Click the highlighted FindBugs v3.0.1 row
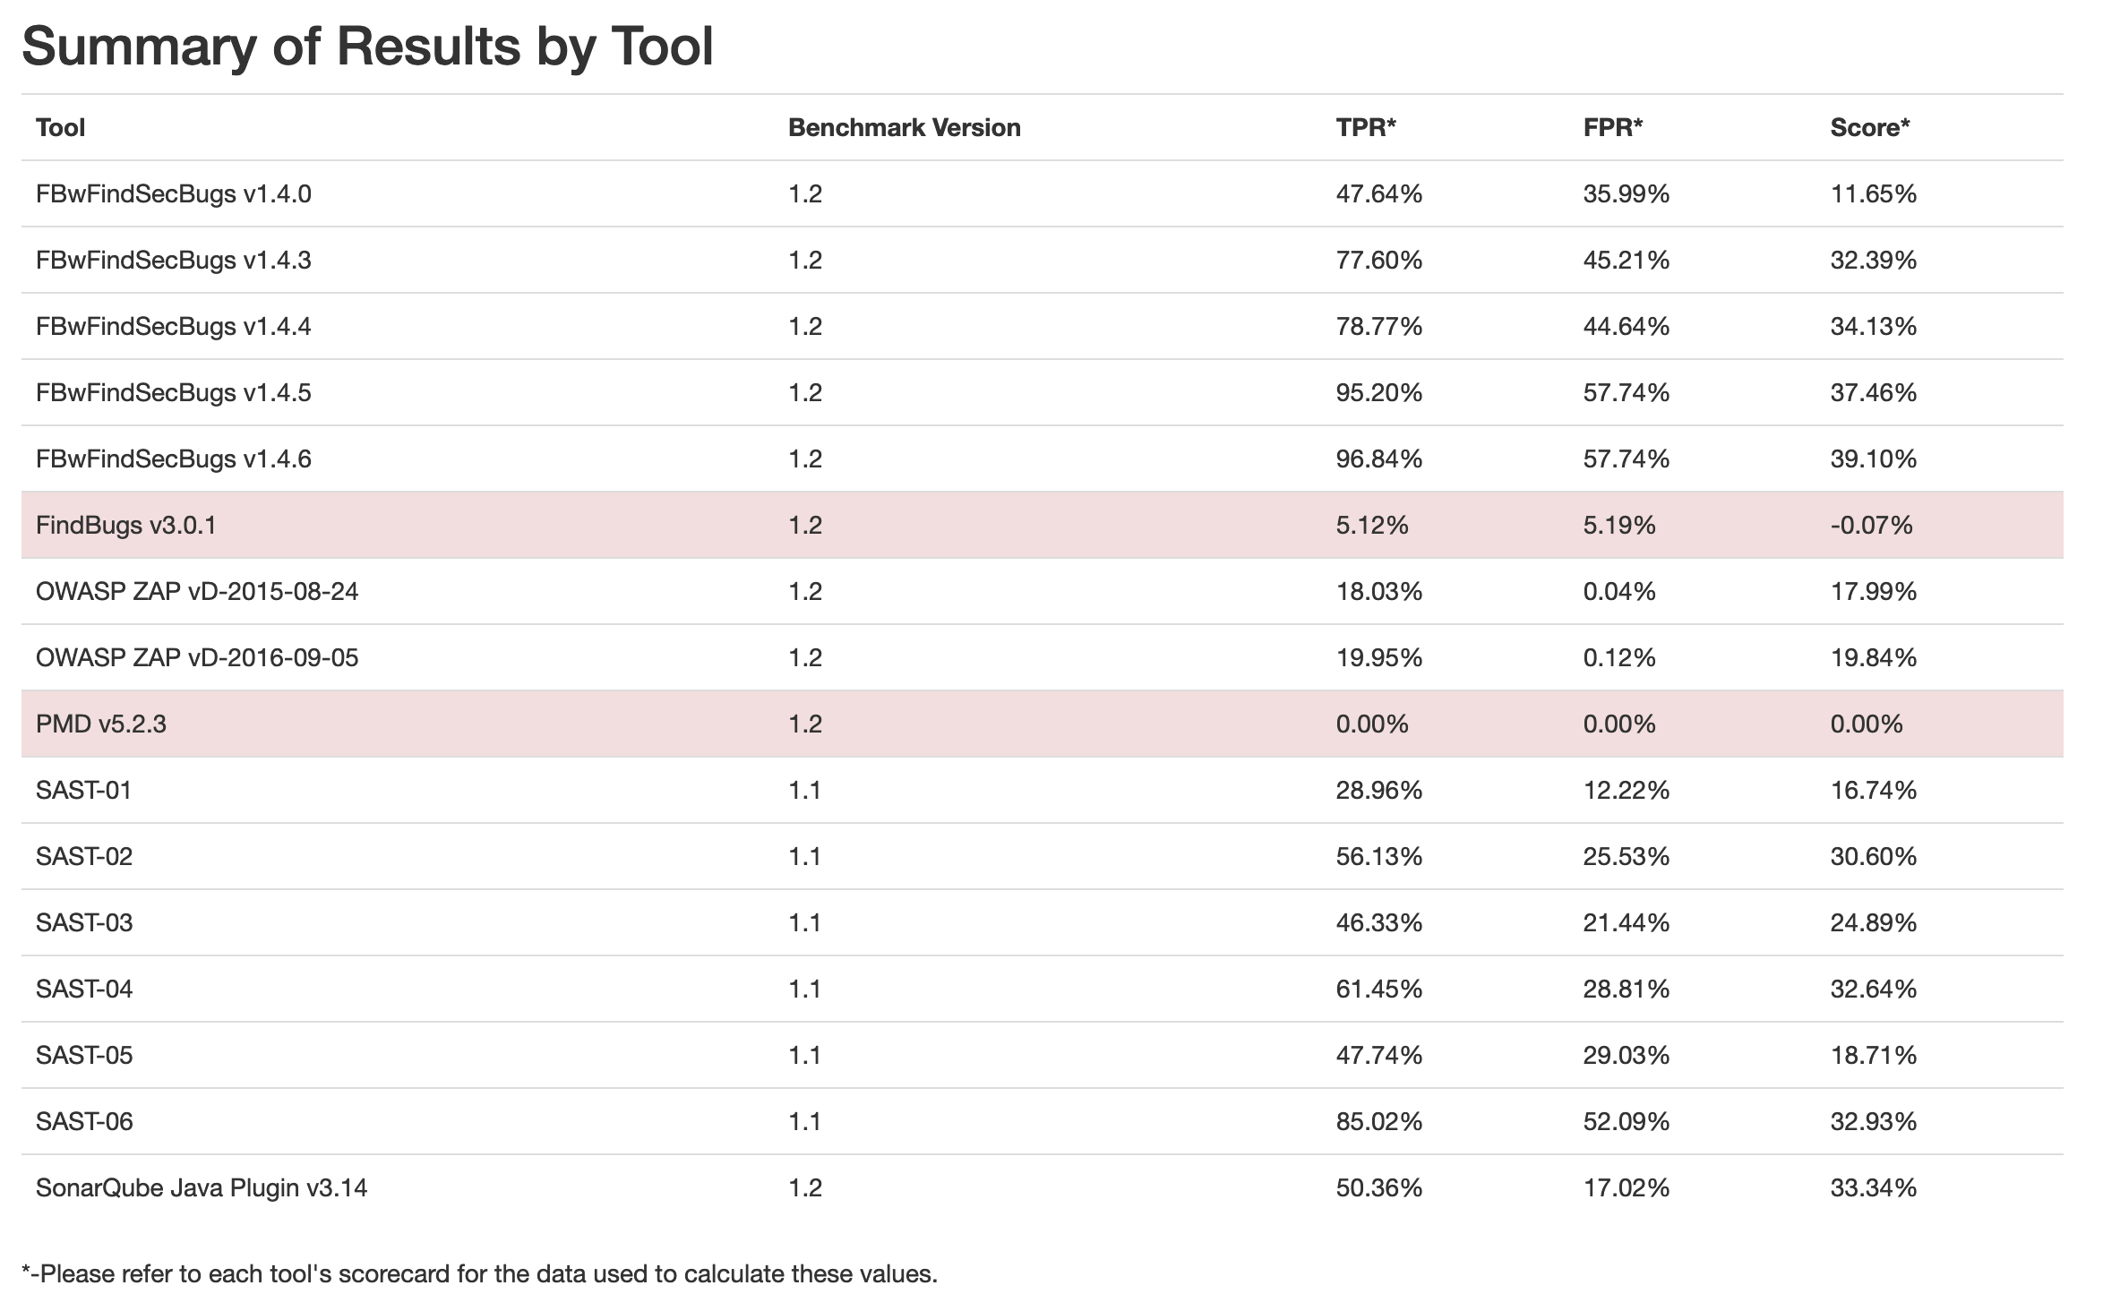Screen dimensions: 2103x1311 126,526
